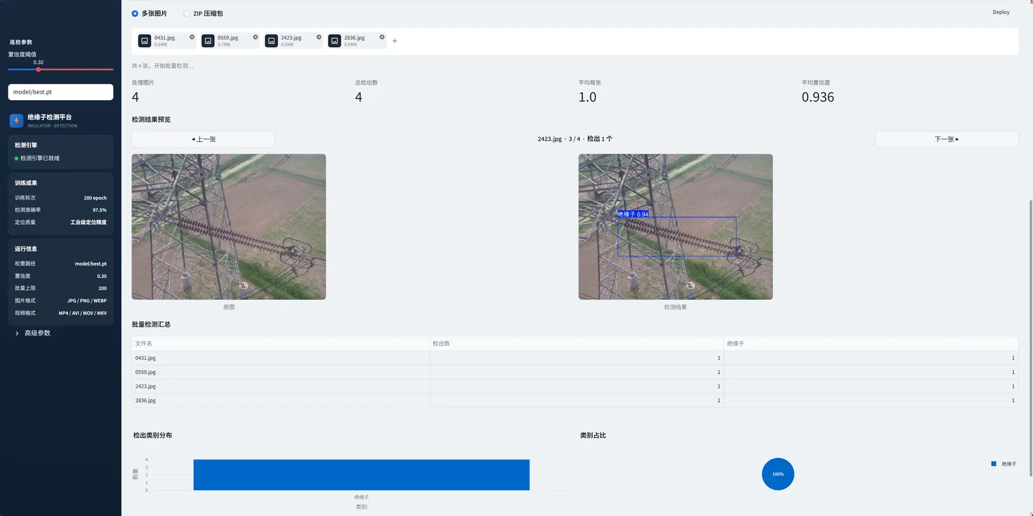Click the 0431.jpg file image icon
This screenshot has height=516, width=1033.
145,41
